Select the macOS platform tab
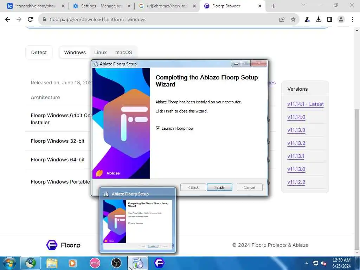 pos(123,52)
